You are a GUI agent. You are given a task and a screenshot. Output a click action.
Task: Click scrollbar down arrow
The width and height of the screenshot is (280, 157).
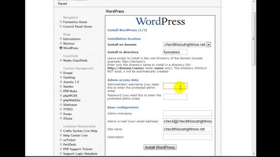tap(254, 154)
